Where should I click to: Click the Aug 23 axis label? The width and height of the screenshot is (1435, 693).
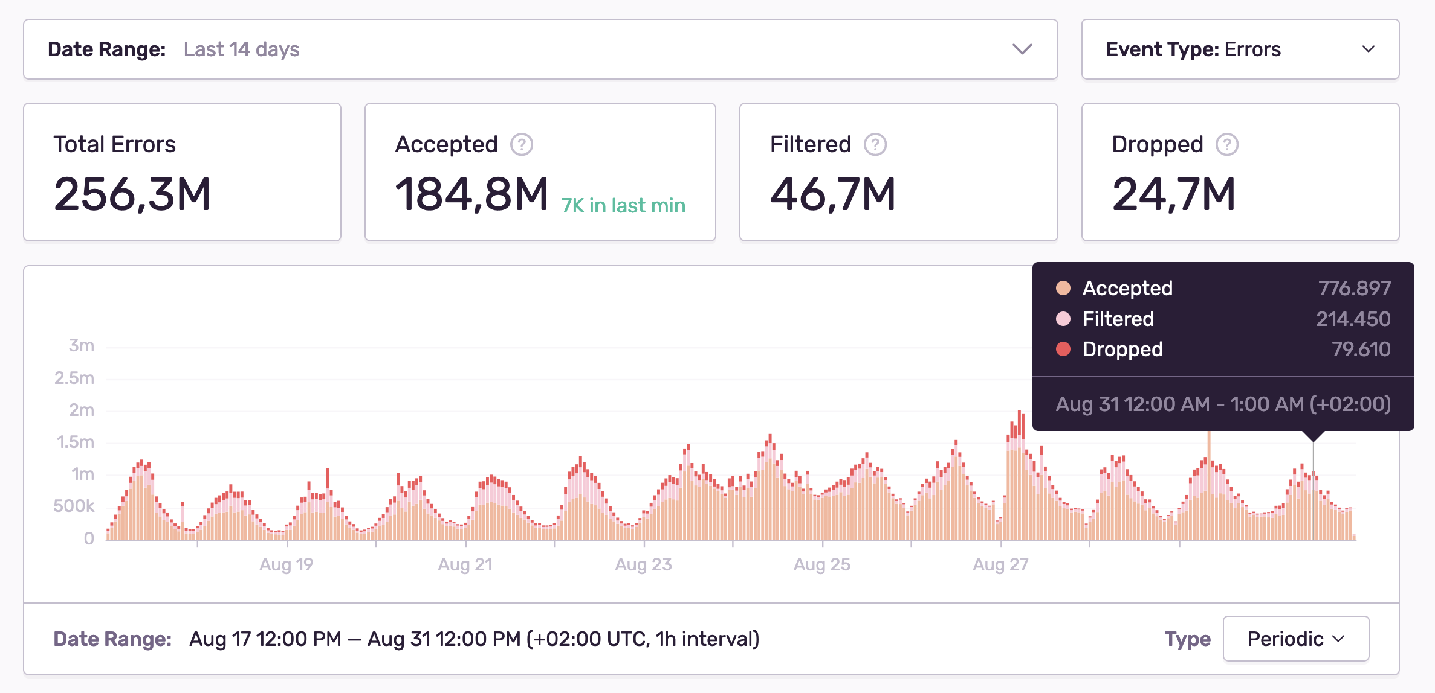click(644, 564)
